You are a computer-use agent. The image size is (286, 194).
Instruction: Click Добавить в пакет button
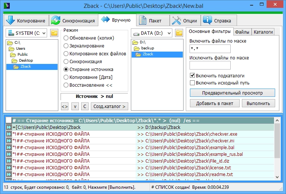[215, 104]
